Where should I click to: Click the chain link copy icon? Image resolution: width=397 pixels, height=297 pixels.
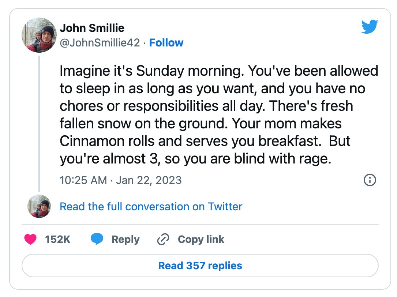[163, 239]
